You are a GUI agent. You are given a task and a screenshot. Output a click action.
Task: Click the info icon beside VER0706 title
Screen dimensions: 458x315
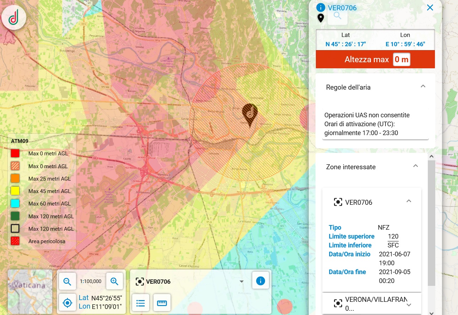[x=321, y=7]
